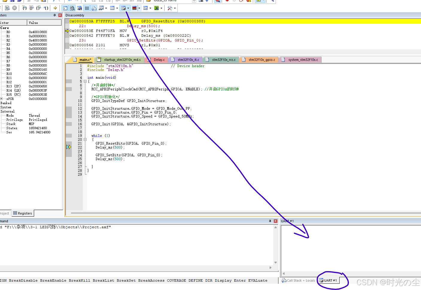Toggle the Call Stack Window button
The height and width of the screenshot is (290, 421).
click(94, 8)
